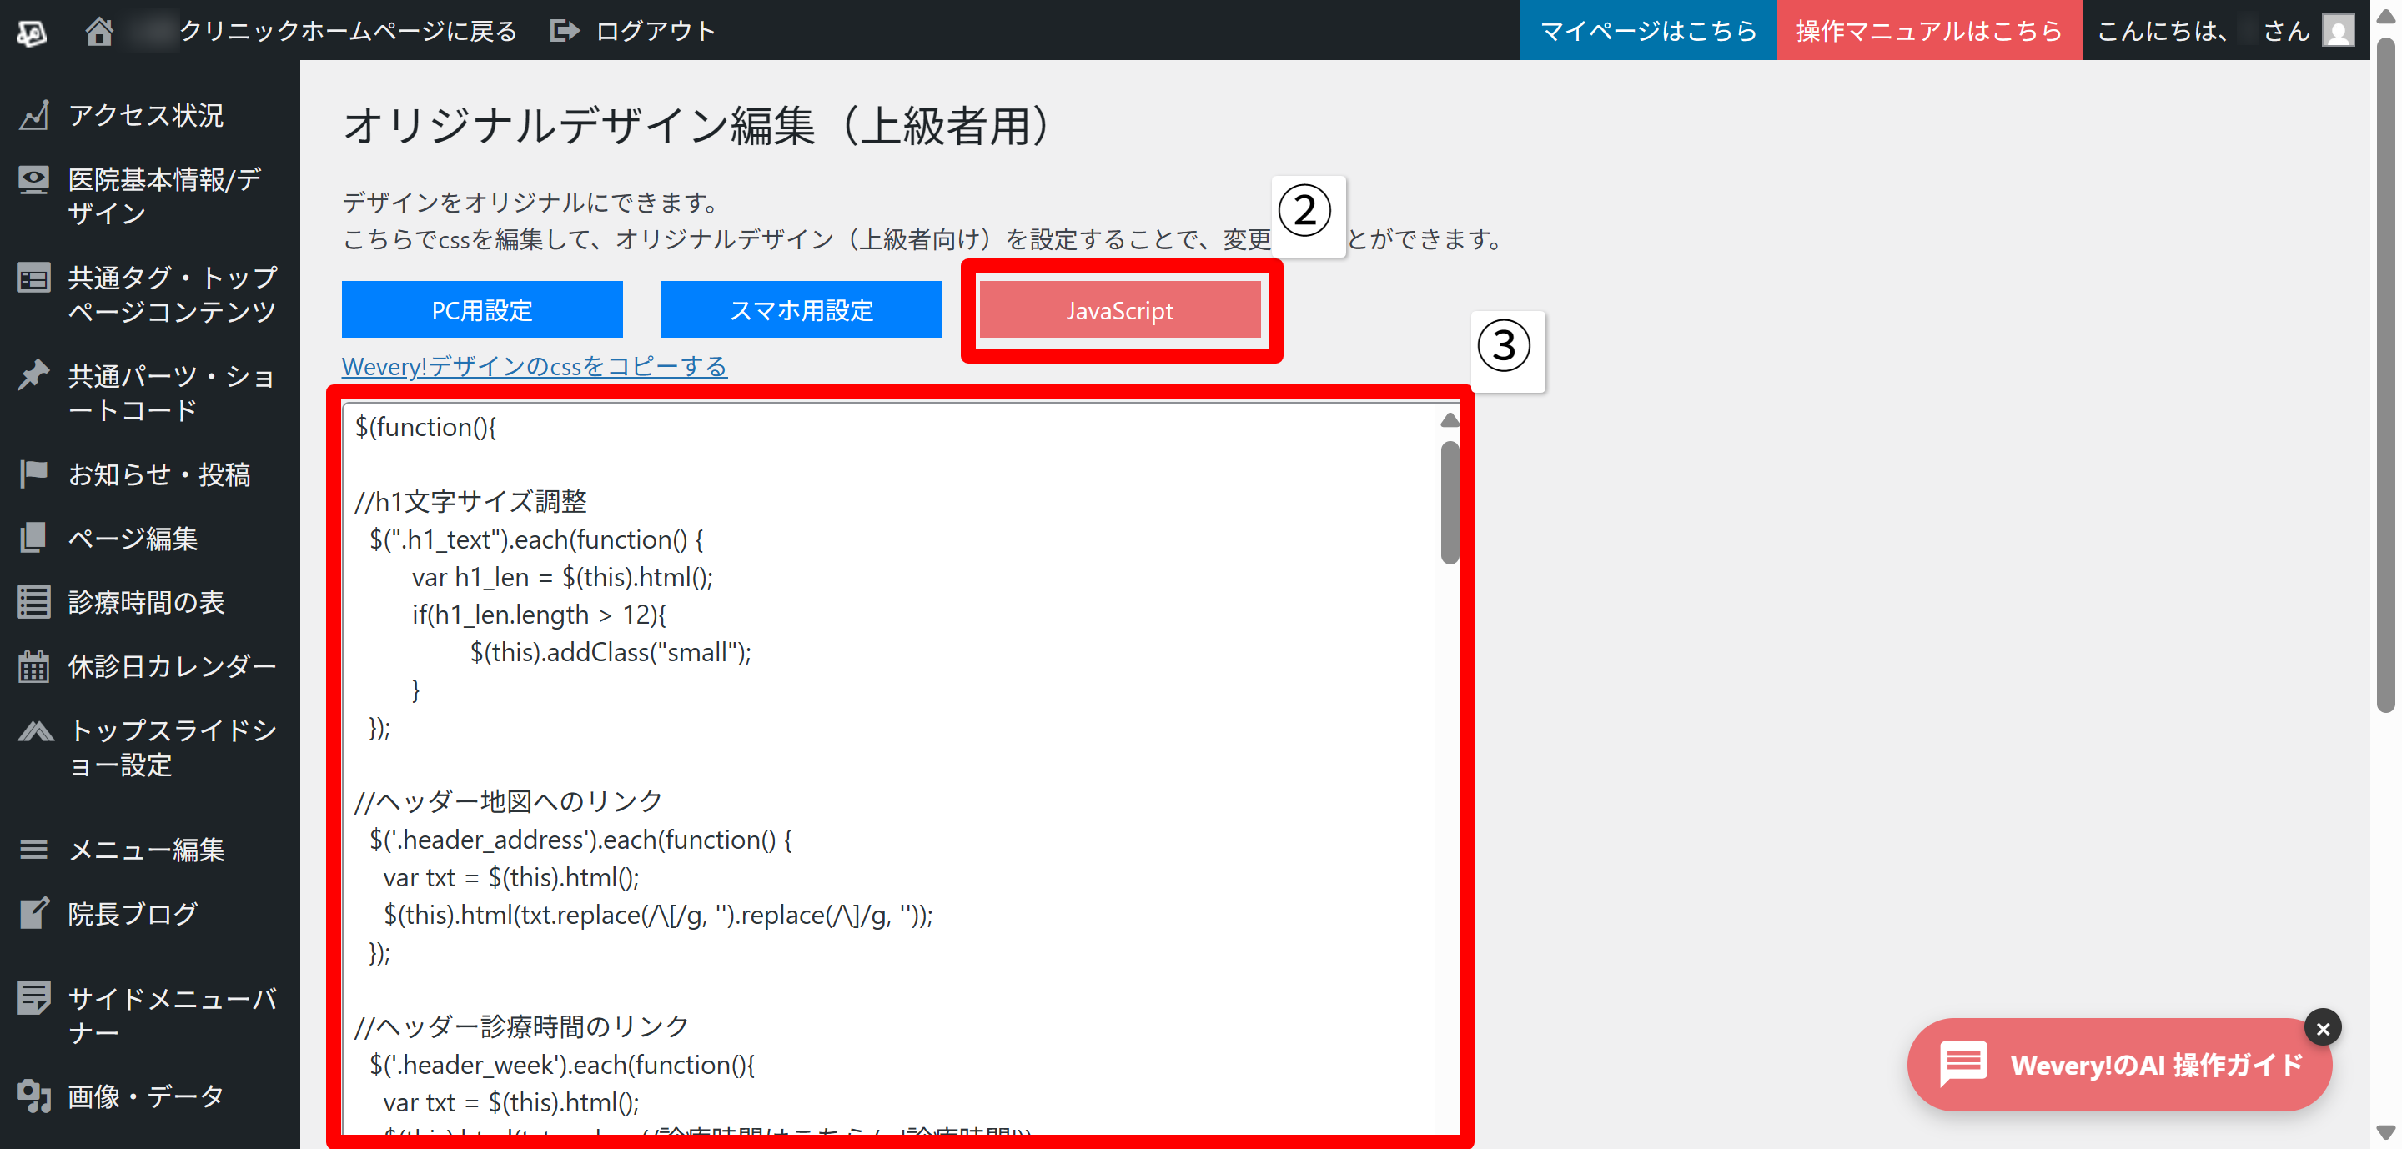Click the 画像・データ media icon
This screenshot has width=2402, height=1149.
33,1096
